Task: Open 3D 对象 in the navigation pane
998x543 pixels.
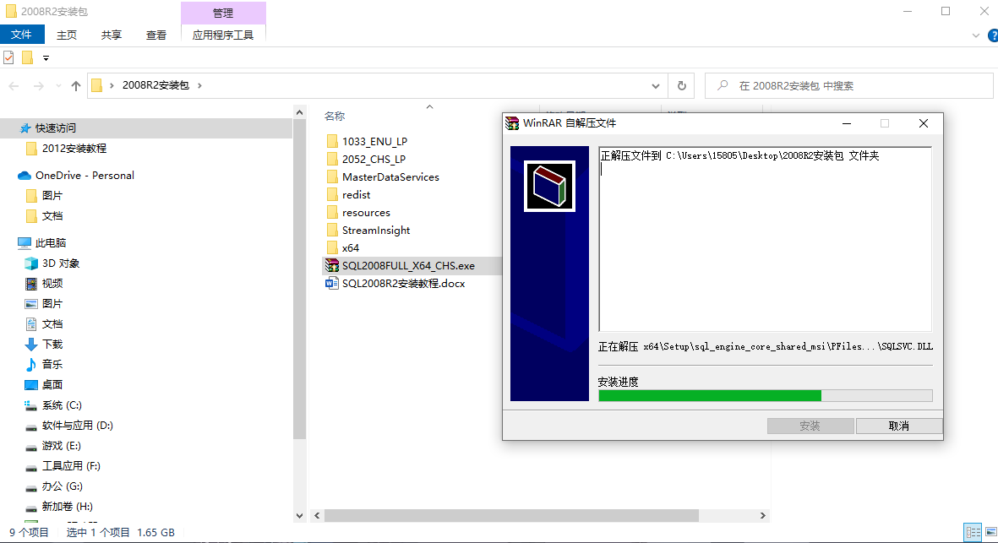Action: click(61, 263)
